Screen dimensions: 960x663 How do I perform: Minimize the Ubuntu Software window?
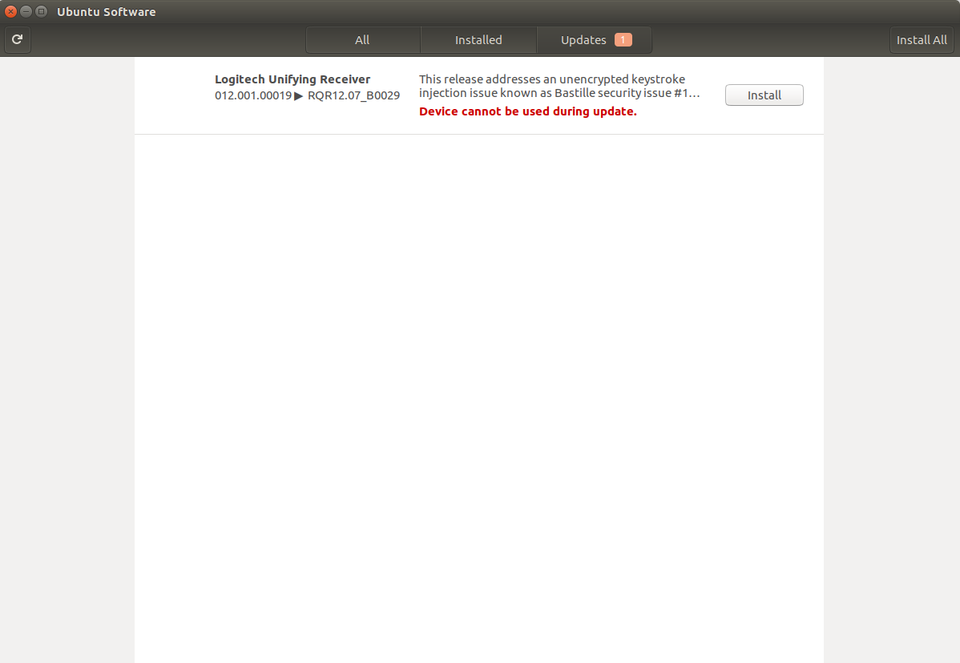[26, 12]
